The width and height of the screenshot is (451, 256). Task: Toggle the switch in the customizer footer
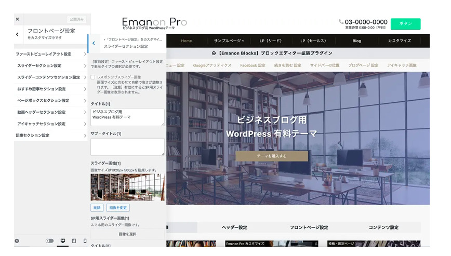pyautogui.click(x=49, y=241)
